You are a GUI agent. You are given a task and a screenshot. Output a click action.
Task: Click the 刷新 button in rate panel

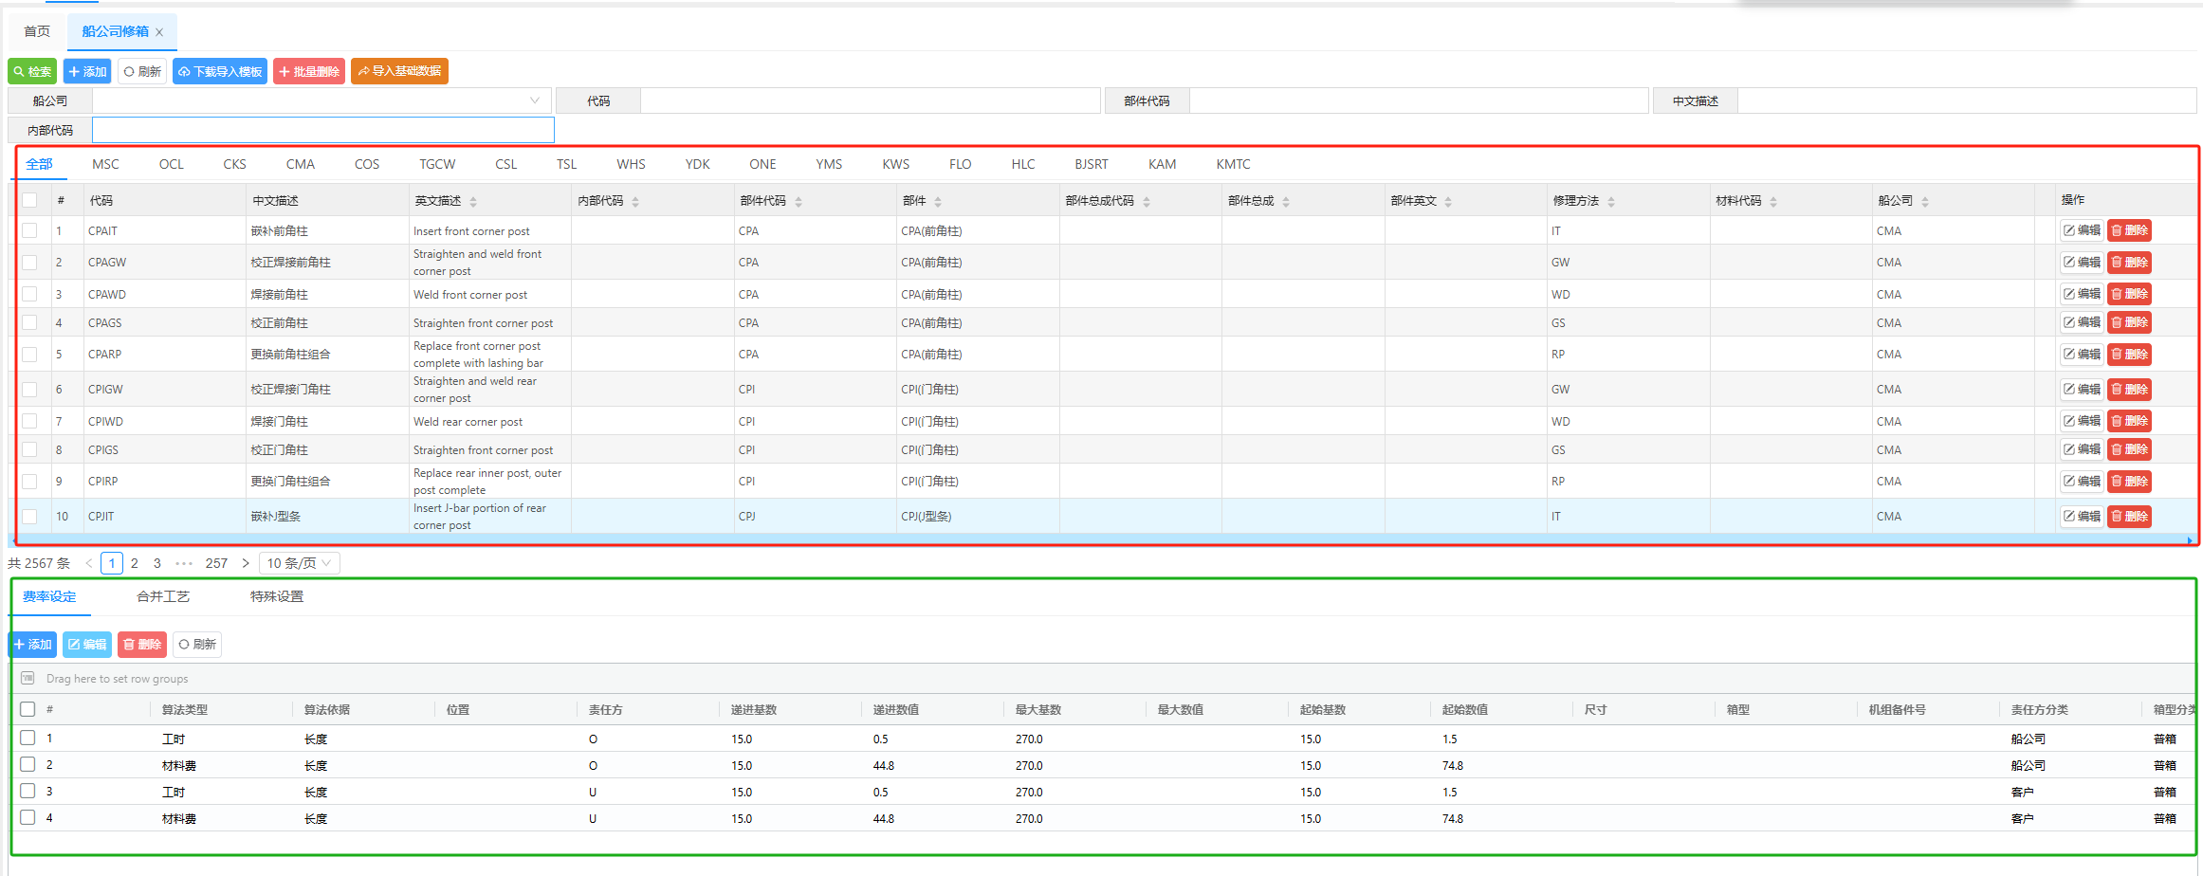pos(197,645)
